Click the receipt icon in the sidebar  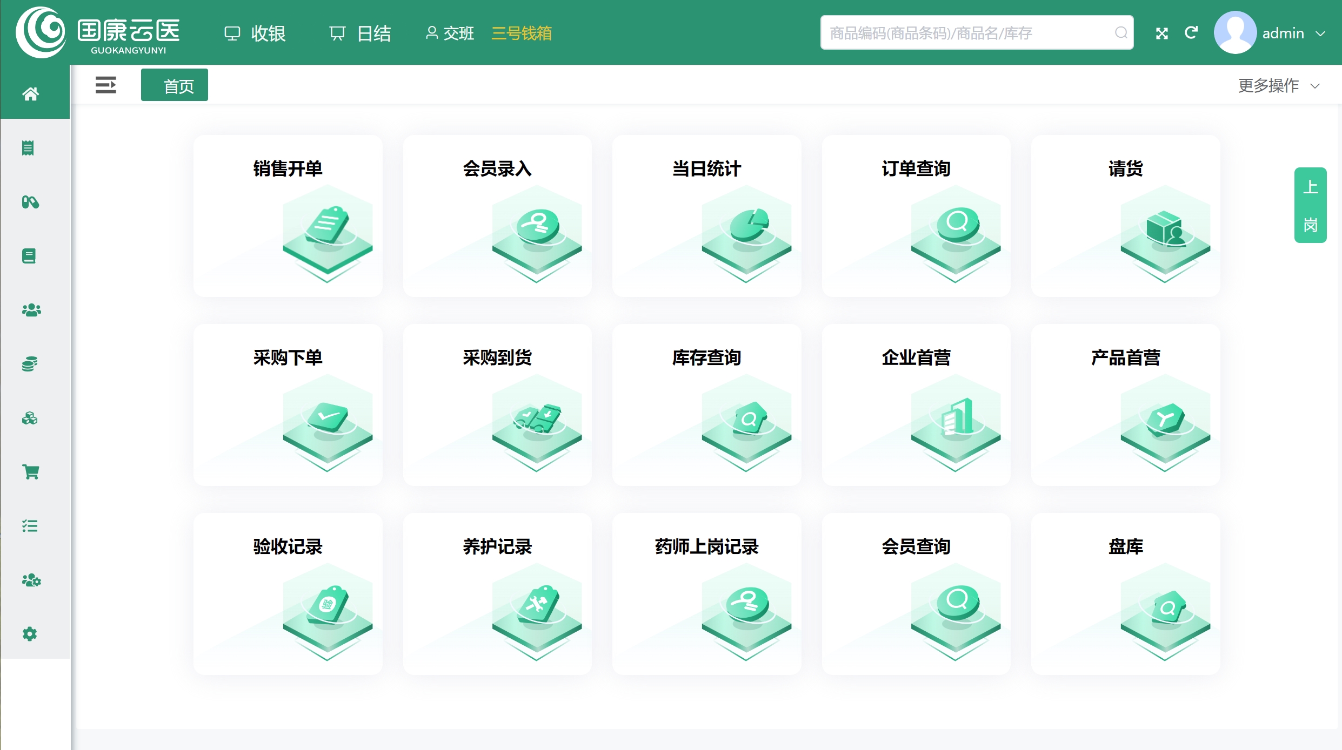coord(30,148)
